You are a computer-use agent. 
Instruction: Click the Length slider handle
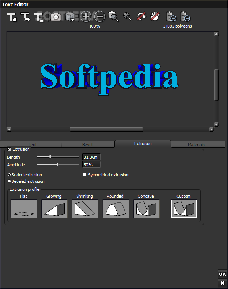tap(50, 157)
